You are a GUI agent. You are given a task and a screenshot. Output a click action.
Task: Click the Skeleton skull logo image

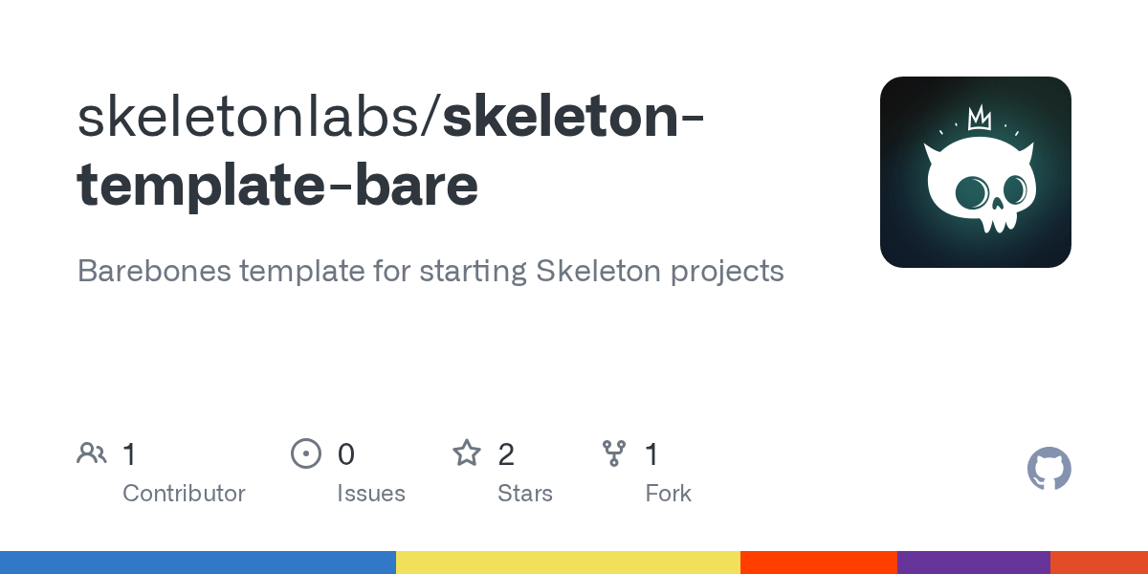[x=976, y=172]
